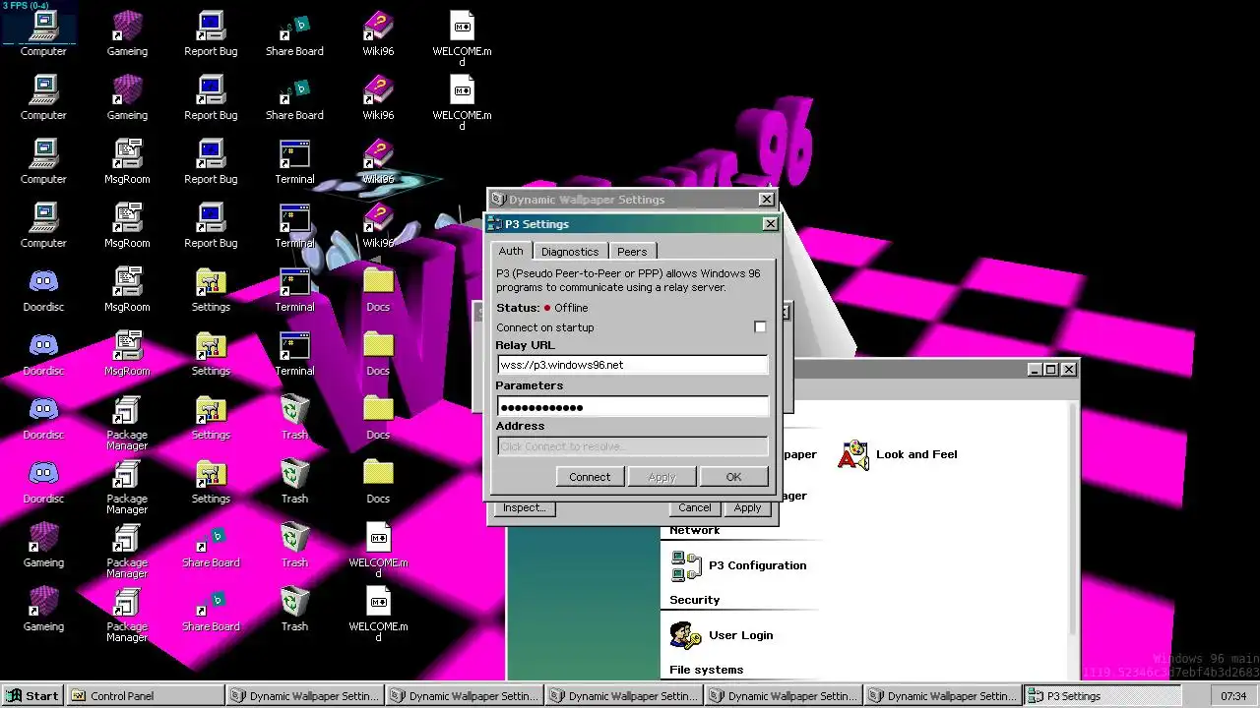Click the disabled Address field
Screen dimensions: 1260x708
tap(633, 446)
